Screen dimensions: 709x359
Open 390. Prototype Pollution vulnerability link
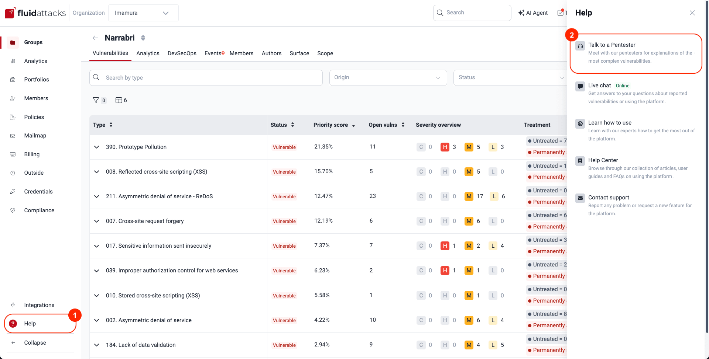[136, 147]
